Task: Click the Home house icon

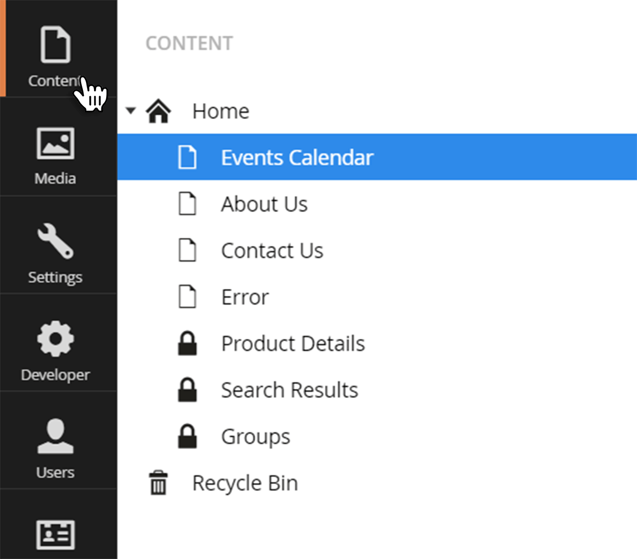Action: tap(158, 111)
